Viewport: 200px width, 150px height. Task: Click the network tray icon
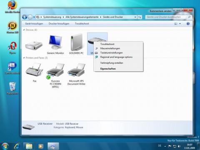tap(175, 146)
